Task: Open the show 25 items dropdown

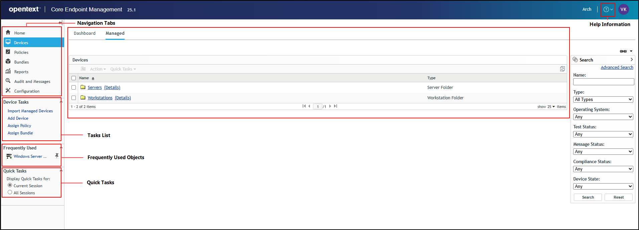Action: [551, 107]
